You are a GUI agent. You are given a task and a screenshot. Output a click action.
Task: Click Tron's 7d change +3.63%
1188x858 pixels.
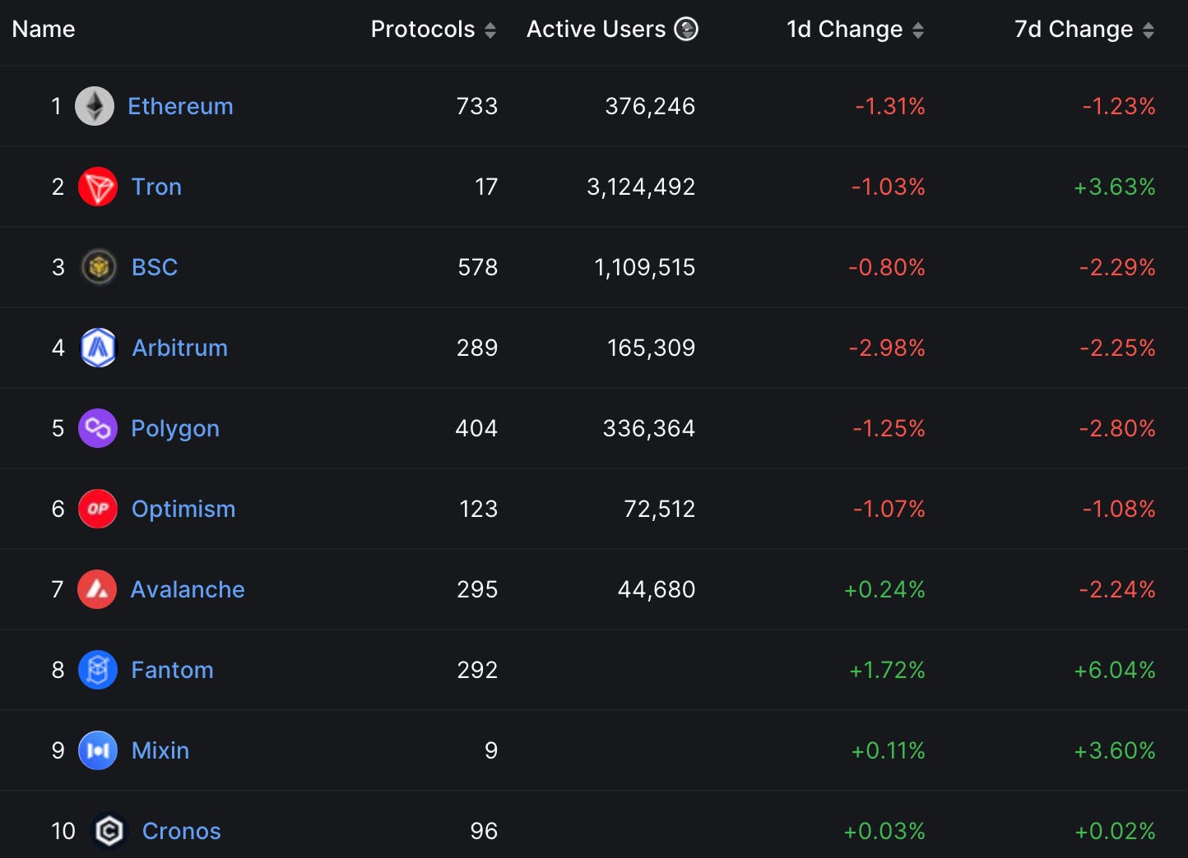[x=1115, y=187]
